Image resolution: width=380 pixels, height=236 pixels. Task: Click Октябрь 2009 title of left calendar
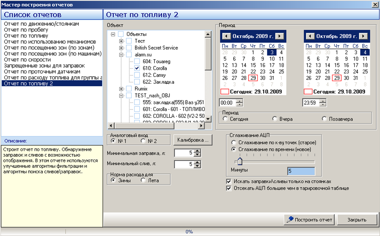click(x=253, y=36)
